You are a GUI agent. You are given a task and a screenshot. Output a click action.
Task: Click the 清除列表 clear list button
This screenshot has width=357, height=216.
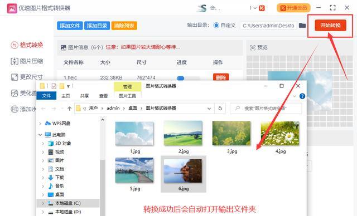coord(124,26)
